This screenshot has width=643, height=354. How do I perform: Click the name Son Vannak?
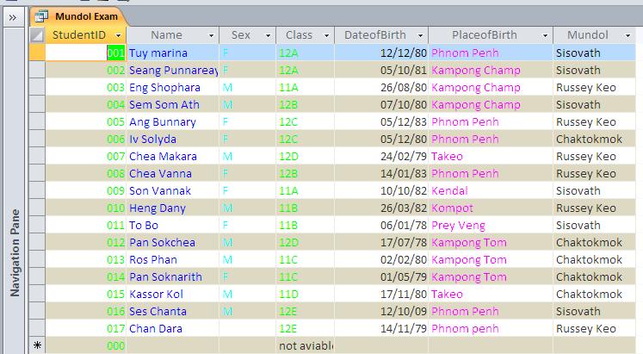tap(160, 190)
